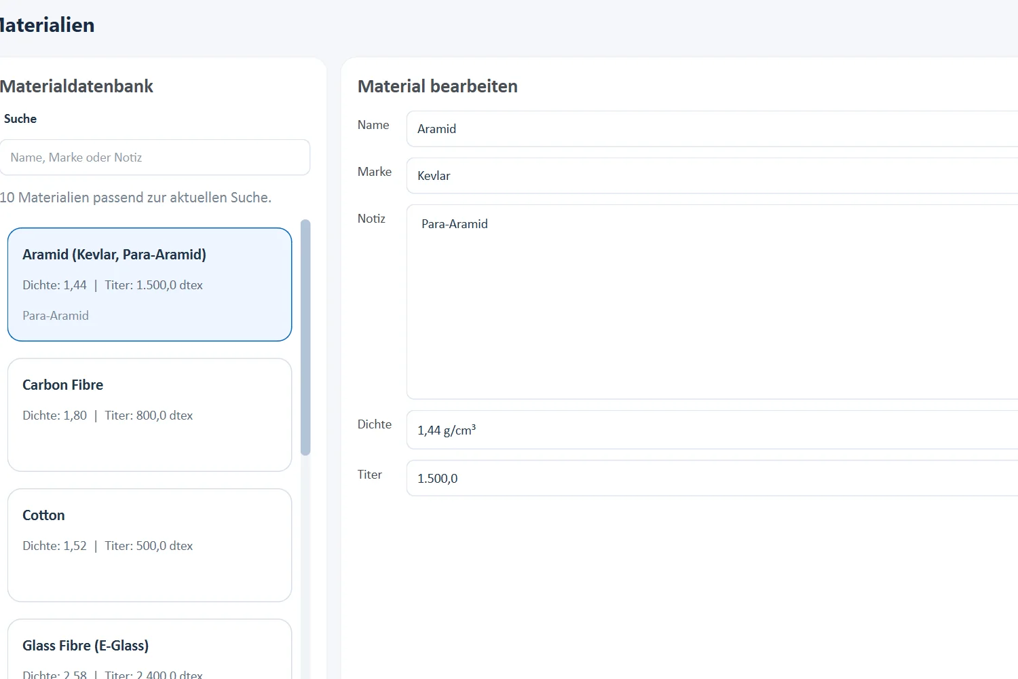Focus the Notiz text area
Screen dimensions: 1018x679
point(712,302)
